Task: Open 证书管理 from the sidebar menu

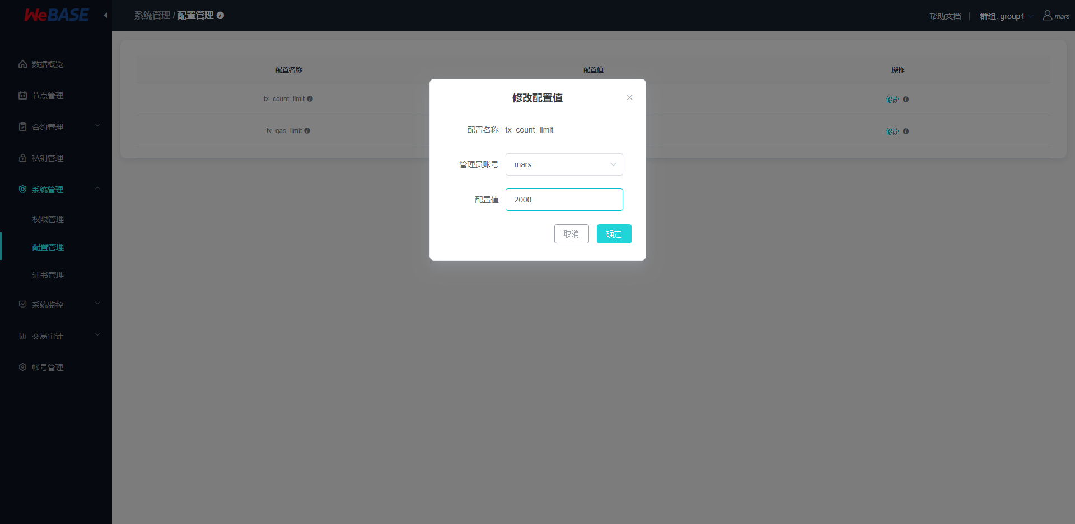Action: tap(48, 275)
